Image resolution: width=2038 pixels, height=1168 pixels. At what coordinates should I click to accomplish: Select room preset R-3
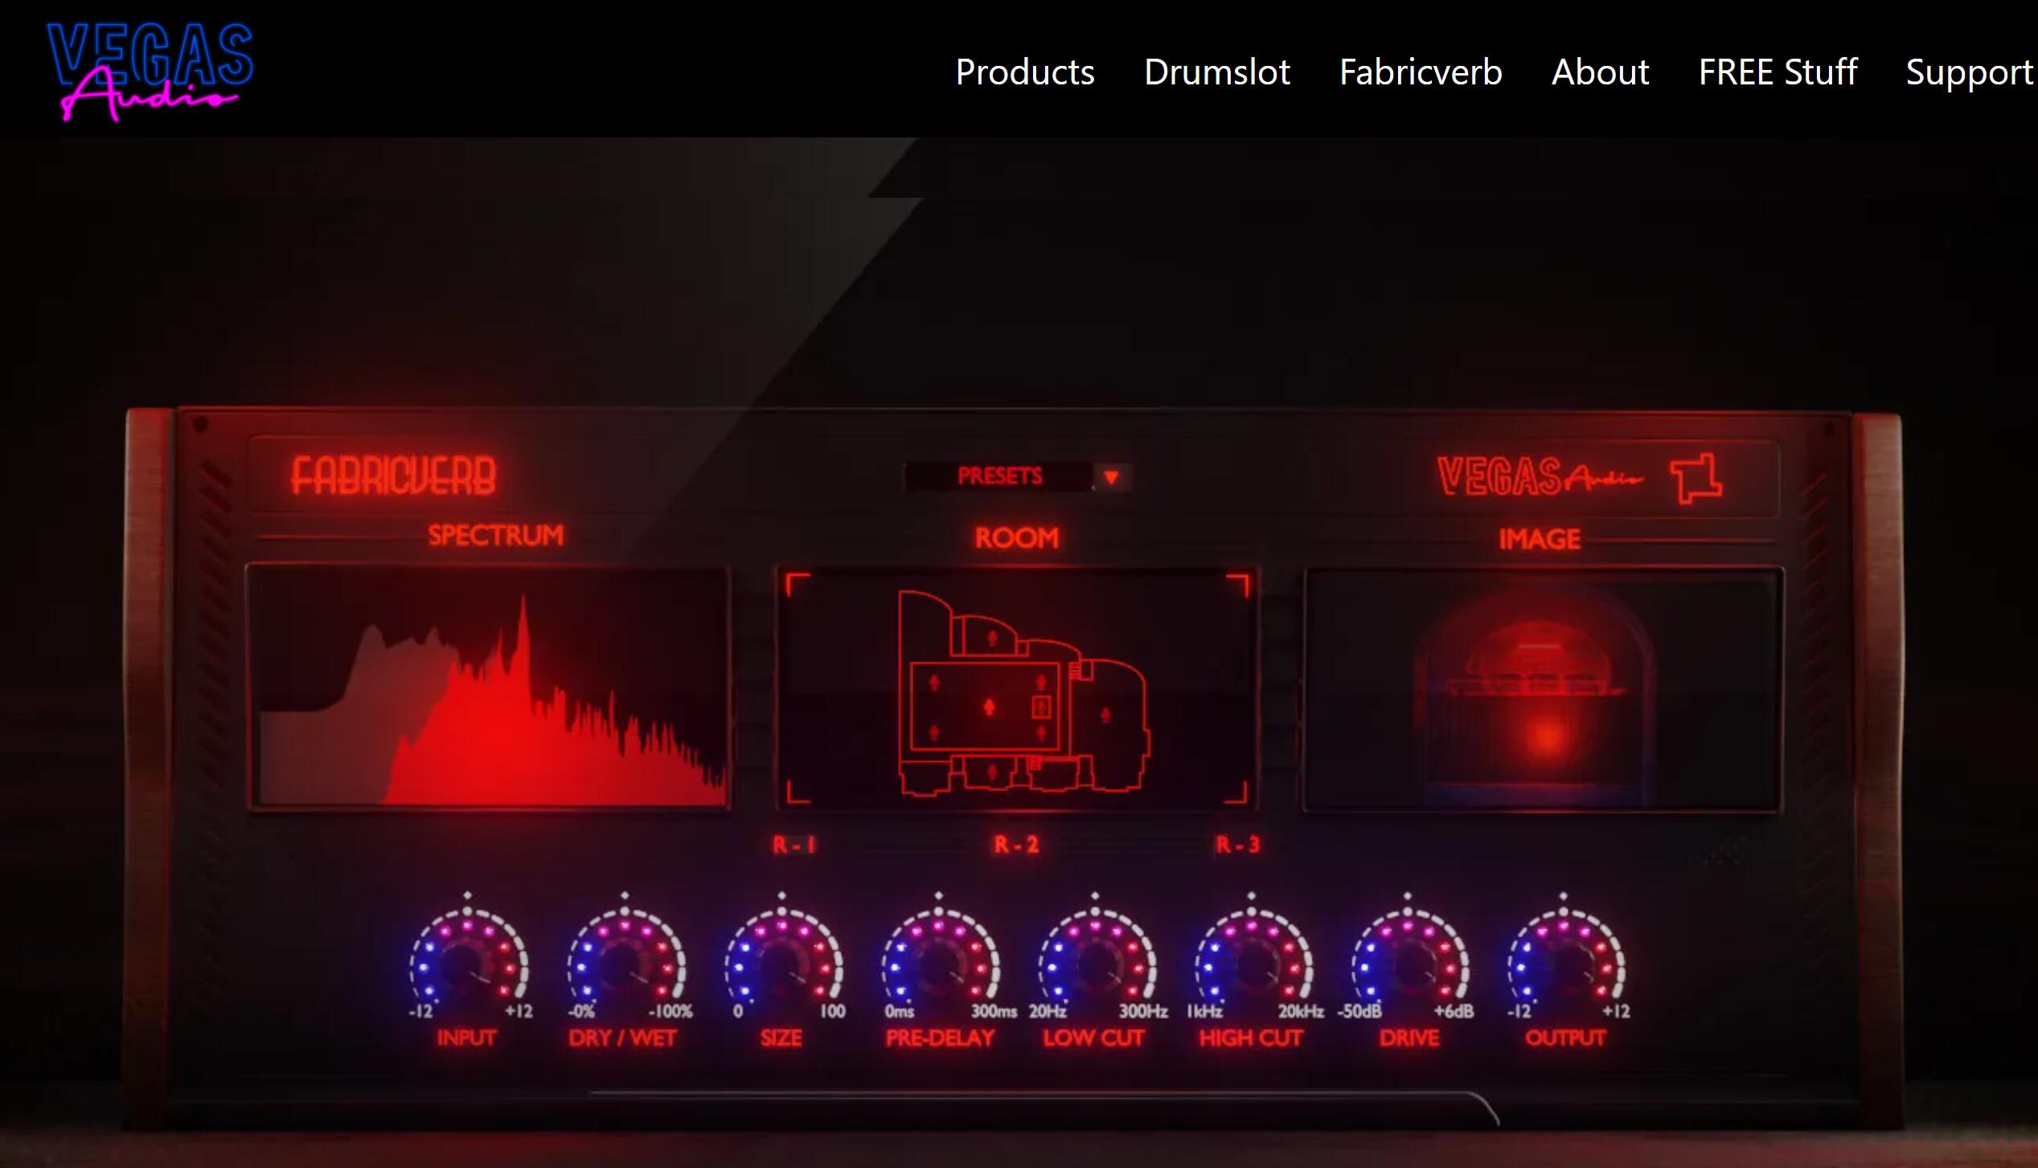click(x=1239, y=845)
